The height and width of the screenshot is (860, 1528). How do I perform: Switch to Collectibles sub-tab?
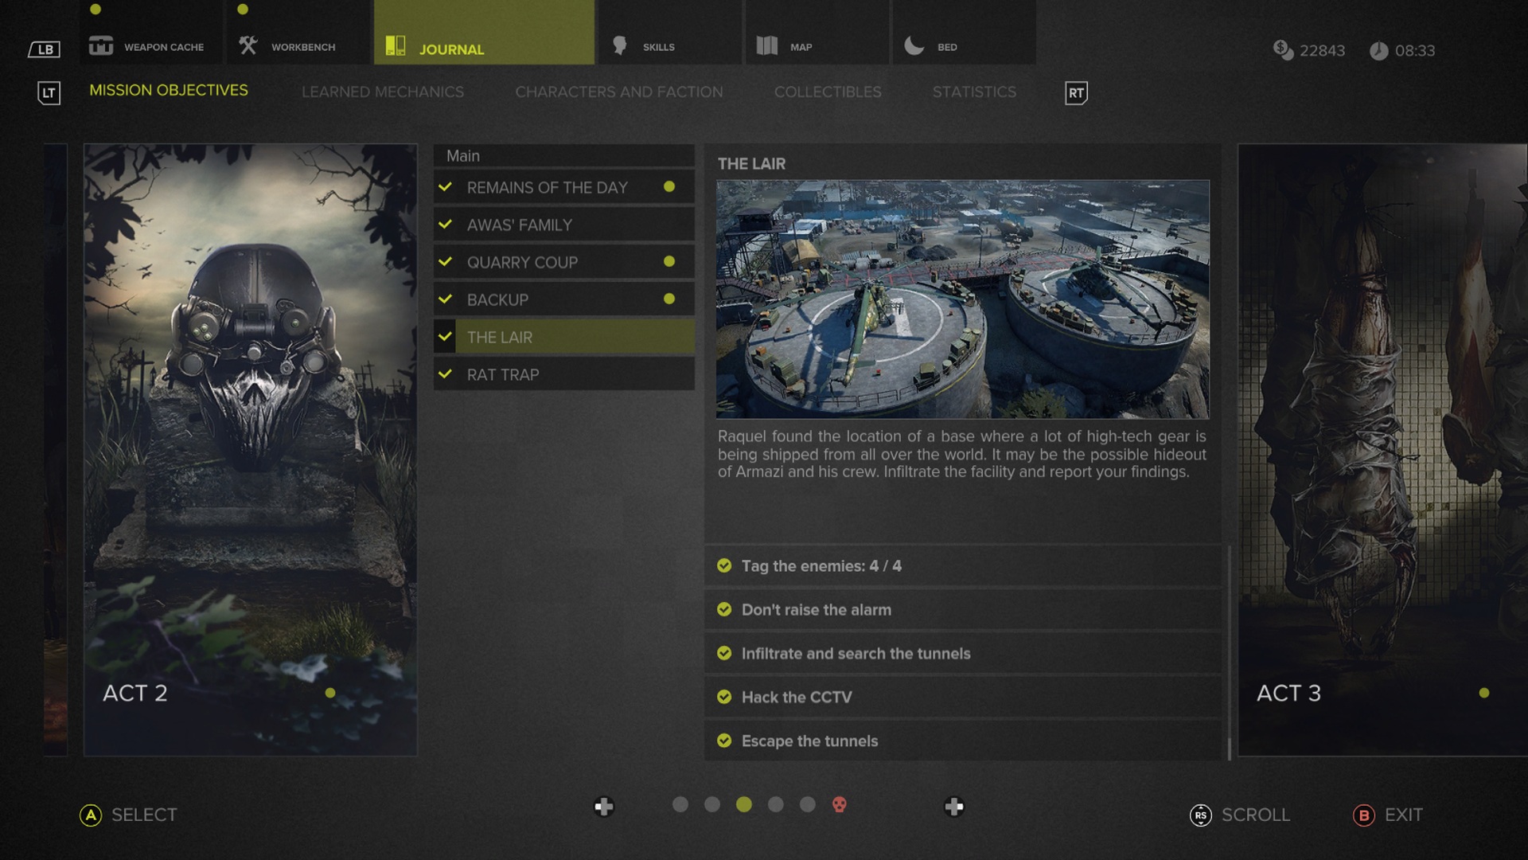[x=828, y=92]
